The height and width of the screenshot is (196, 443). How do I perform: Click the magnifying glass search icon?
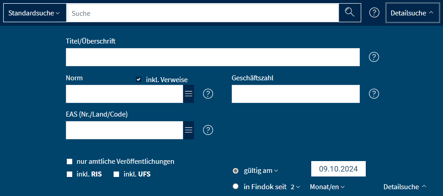(x=349, y=13)
